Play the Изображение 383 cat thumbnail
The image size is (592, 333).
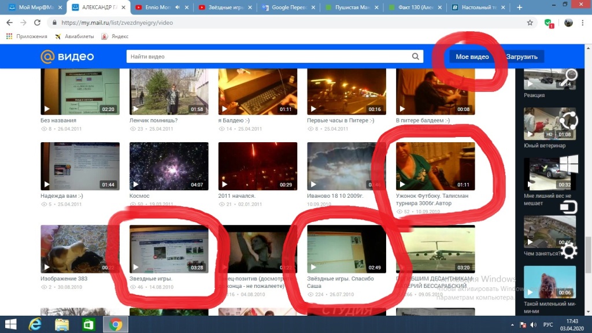click(x=80, y=249)
